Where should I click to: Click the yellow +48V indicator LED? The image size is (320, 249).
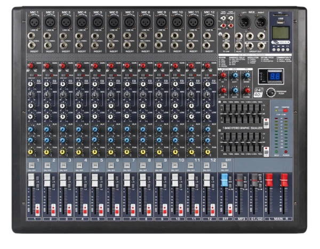click(x=276, y=110)
